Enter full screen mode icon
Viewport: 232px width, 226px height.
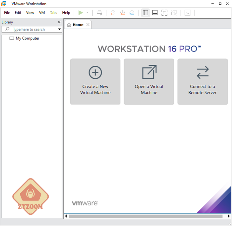pyautogui.click(x=164, y=13)
